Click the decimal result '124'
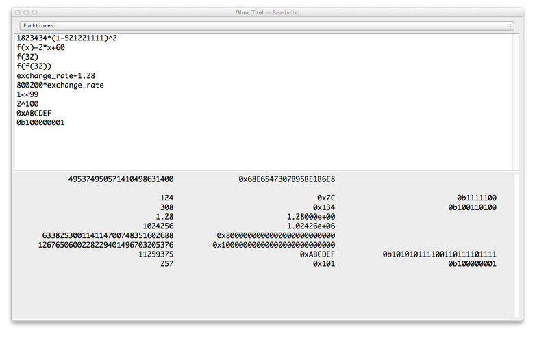The height and width of the screenshot is (342, 548). 167,198
